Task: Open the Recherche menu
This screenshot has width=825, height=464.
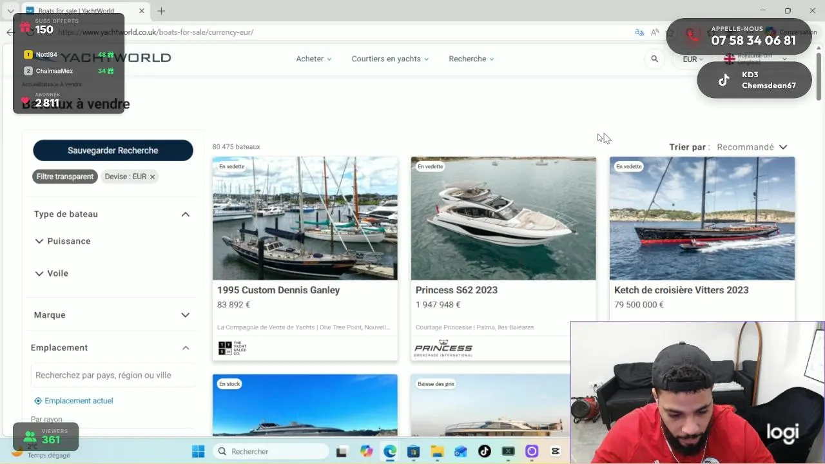Action: tap(471, 59)
